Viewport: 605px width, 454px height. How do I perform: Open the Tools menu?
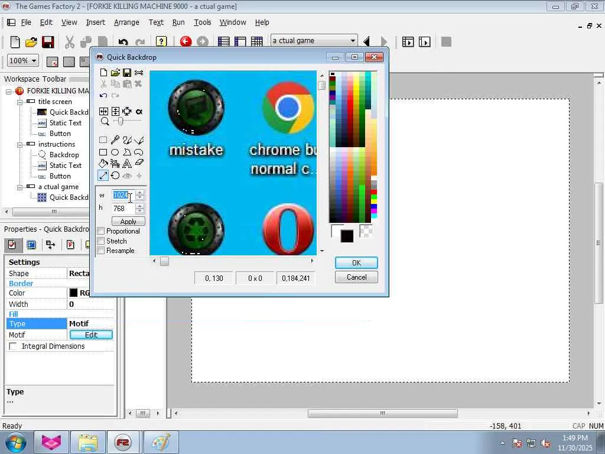(x=202, y=22)
